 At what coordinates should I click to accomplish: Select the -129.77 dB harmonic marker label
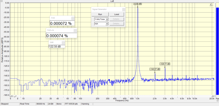(165, 64)
